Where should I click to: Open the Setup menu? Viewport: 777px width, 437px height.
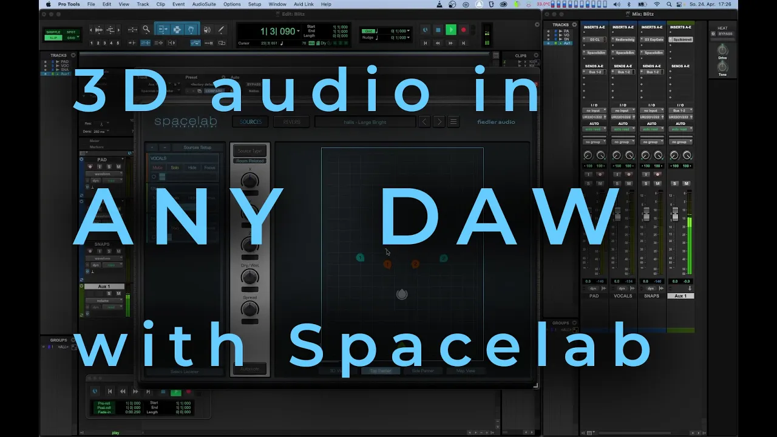pyautogui.click(x=254, y=4)
